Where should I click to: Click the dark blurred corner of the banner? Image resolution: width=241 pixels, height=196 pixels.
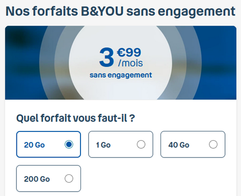(x=18, y=38)
